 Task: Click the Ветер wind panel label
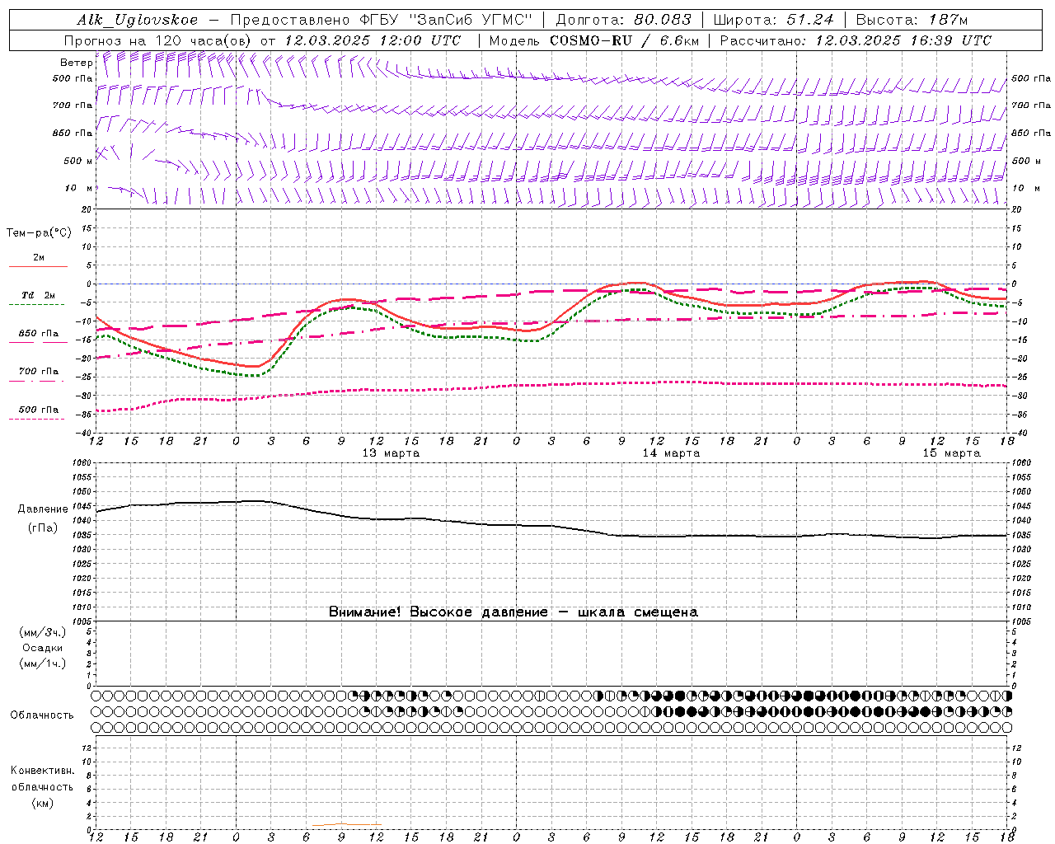[77, 63]
